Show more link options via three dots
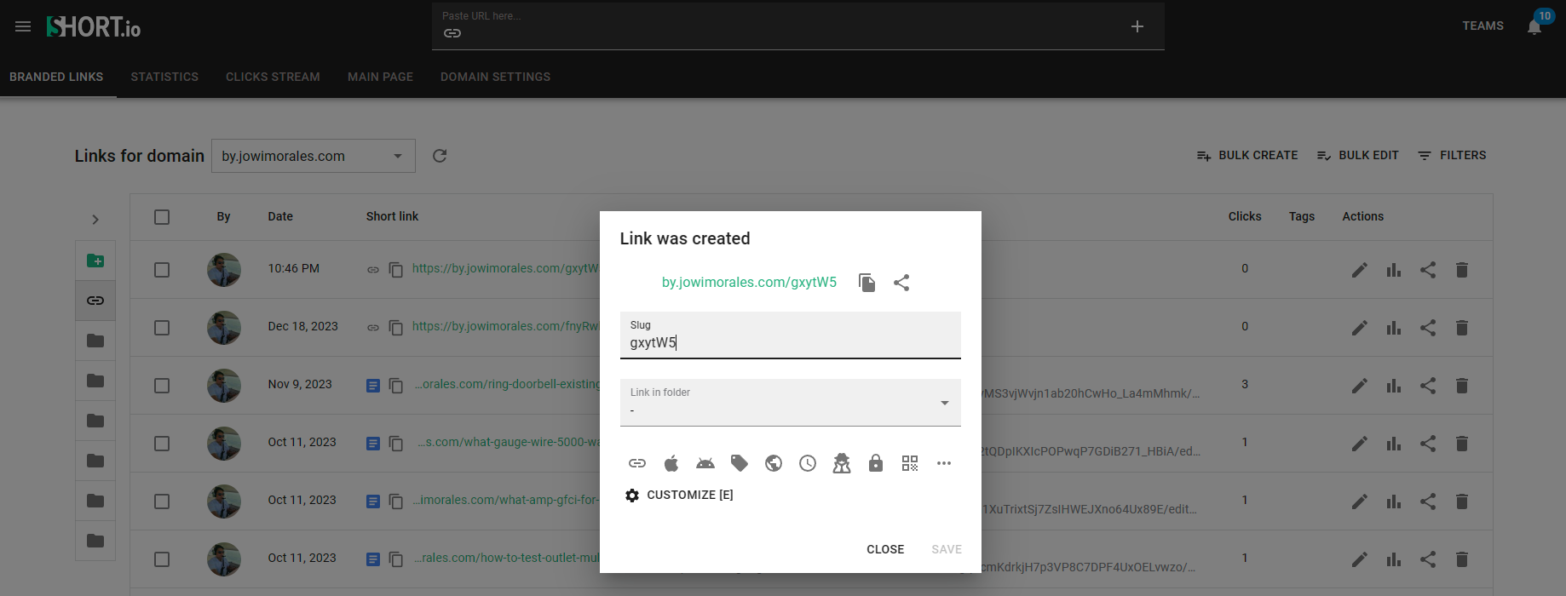1566x596 pixels. click(944, 463)
